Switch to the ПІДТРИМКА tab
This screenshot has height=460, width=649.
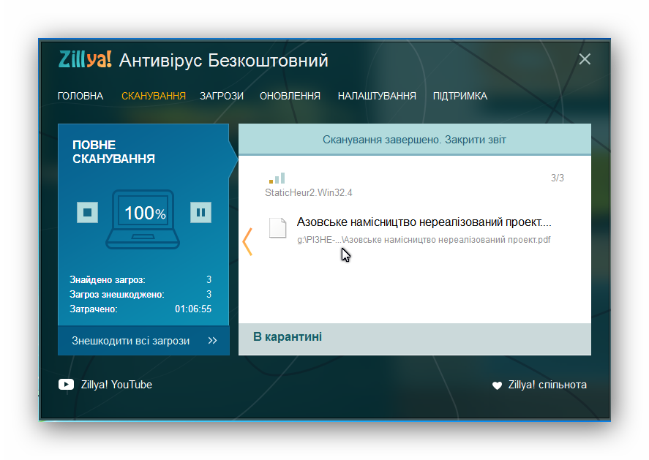click(x=459, y=96)
